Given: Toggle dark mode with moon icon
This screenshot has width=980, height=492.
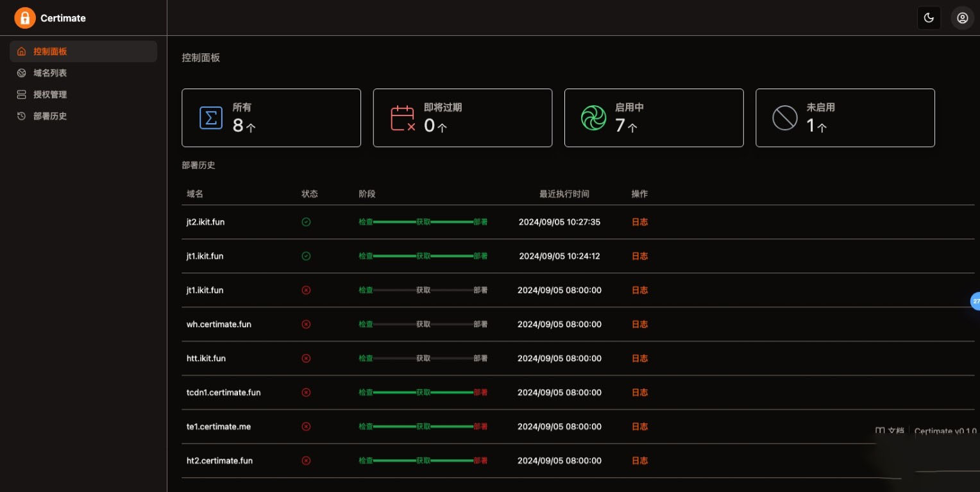Looking at the screenshot, I should tap(929, 18).
